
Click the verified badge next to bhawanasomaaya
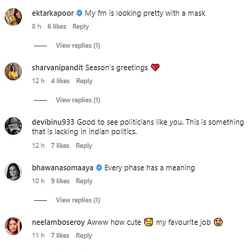(99, 168)
